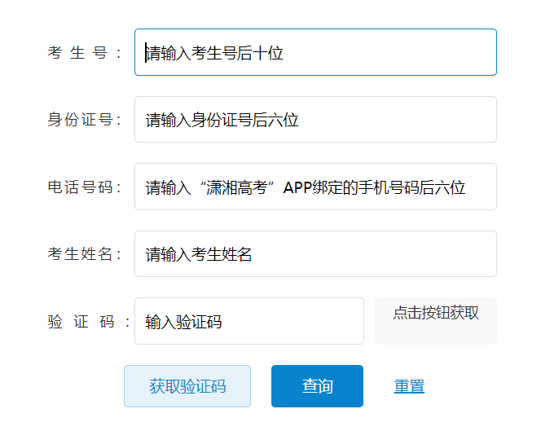Focus the 身份证号 last-six-digits field

point(315,120)
